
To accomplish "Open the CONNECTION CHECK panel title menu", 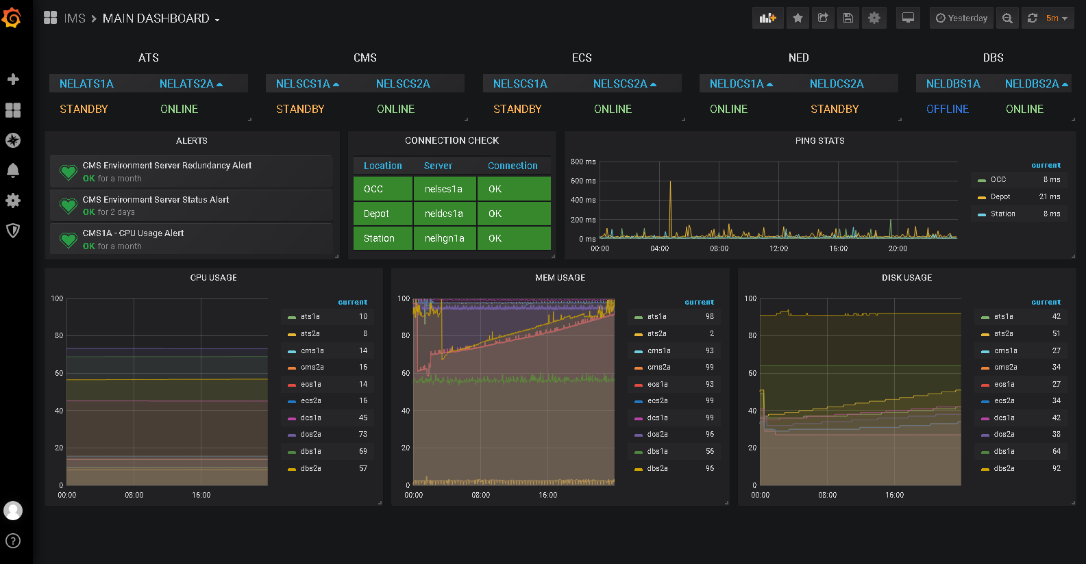I will coord(452,140).
